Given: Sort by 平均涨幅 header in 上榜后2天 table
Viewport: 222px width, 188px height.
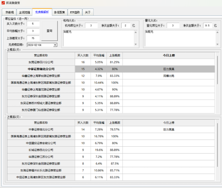Looking at the screenshot, I should (x=99, y=123).
